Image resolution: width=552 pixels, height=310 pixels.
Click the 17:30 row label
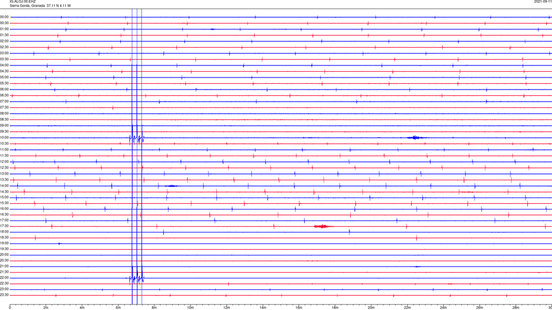4,226
